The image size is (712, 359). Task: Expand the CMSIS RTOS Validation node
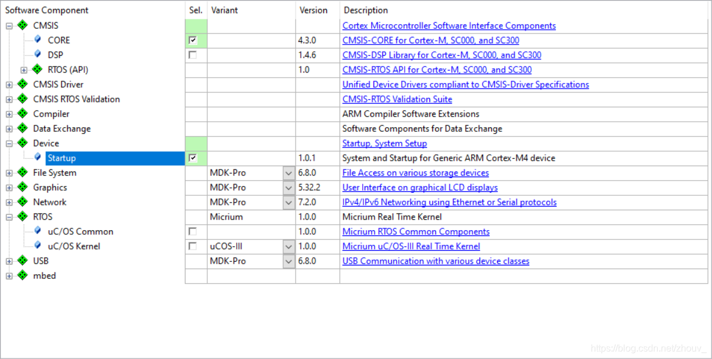coord(9,99)
